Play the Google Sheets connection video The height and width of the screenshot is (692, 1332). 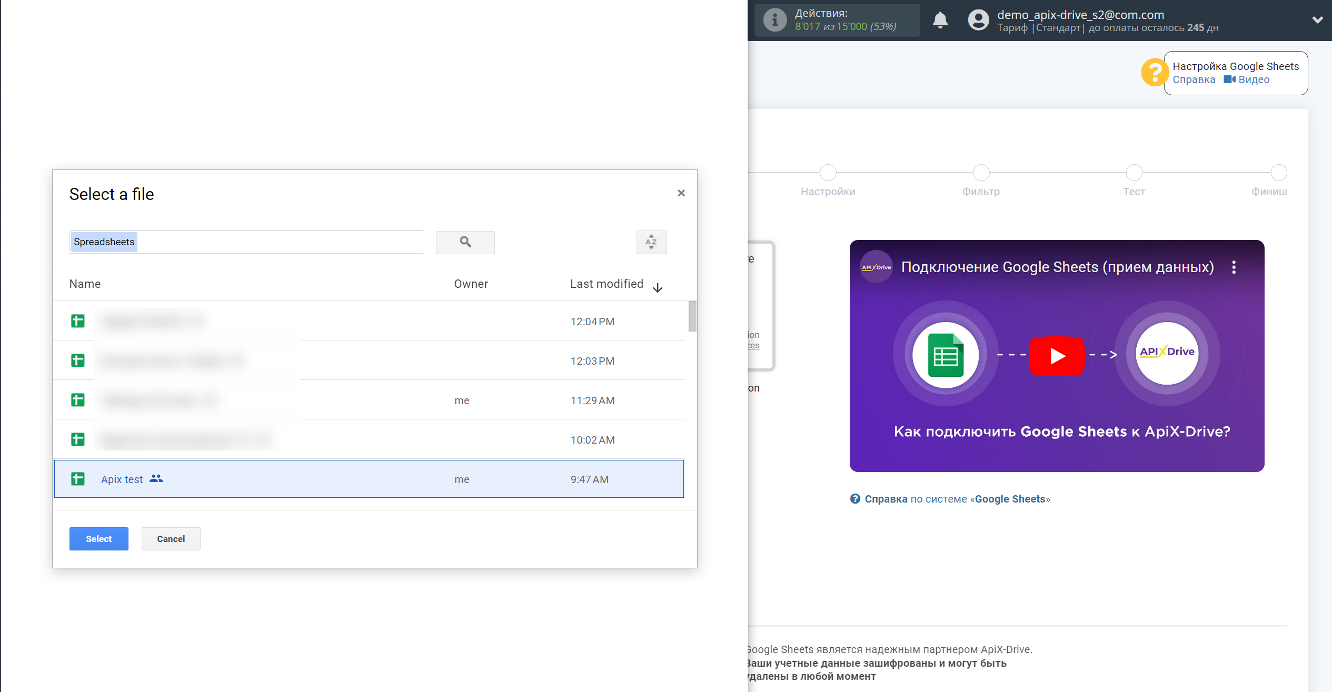click(x=1057, y=356)
